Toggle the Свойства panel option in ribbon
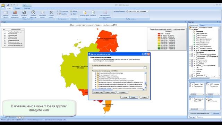 pos(62,14)
